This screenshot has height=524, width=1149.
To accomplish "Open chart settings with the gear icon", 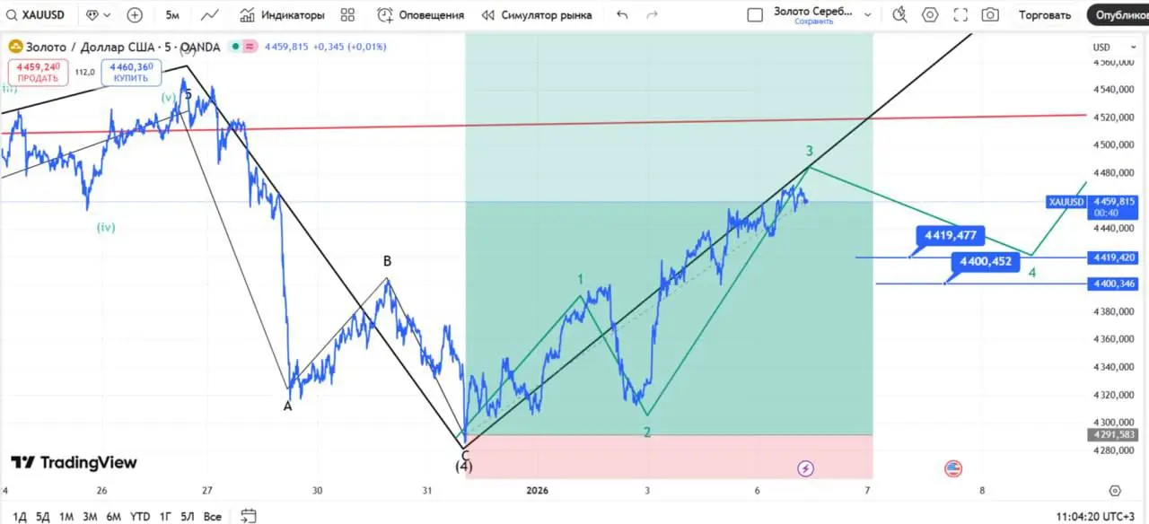I will (930, 14).
